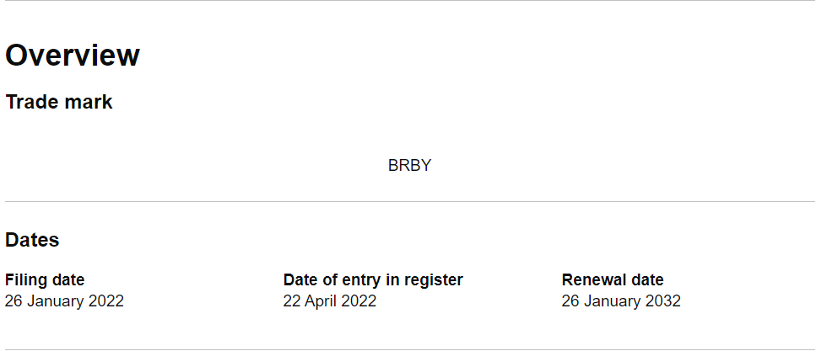The image size is (816, 351).
Task: Click the word register in the entry label
Action: tap(433, 280)
